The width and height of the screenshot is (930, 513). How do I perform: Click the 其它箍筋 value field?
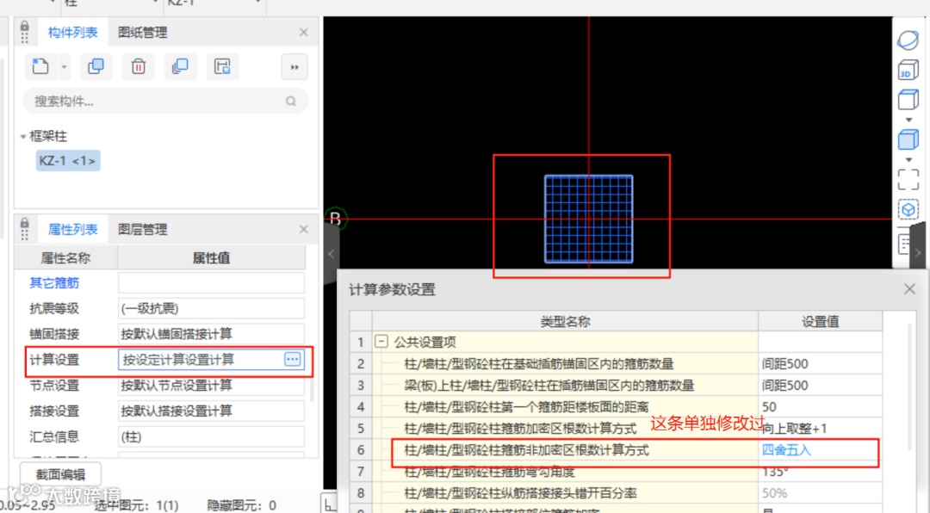[x=211, y=283]
